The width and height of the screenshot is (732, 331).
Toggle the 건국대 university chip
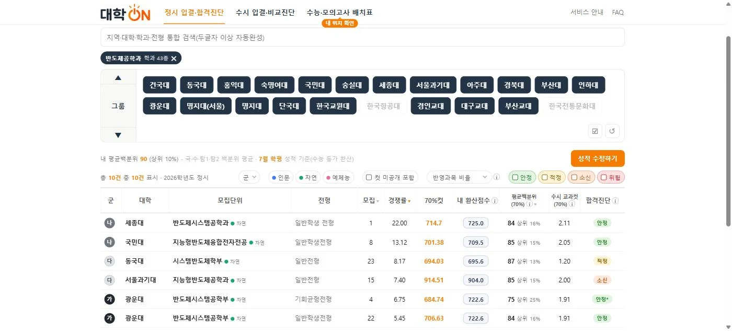159,85
